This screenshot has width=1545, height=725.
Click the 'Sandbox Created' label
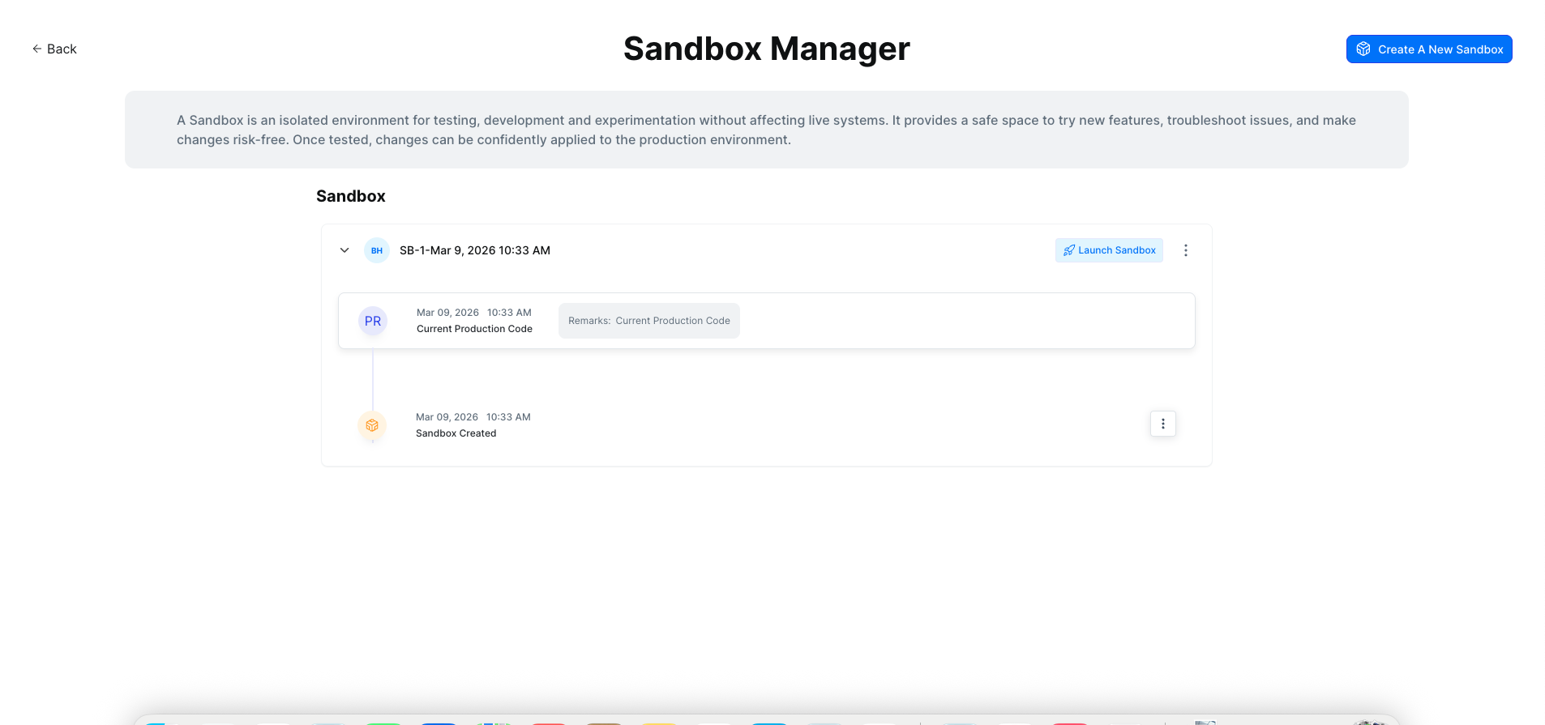tap(456, 433)
